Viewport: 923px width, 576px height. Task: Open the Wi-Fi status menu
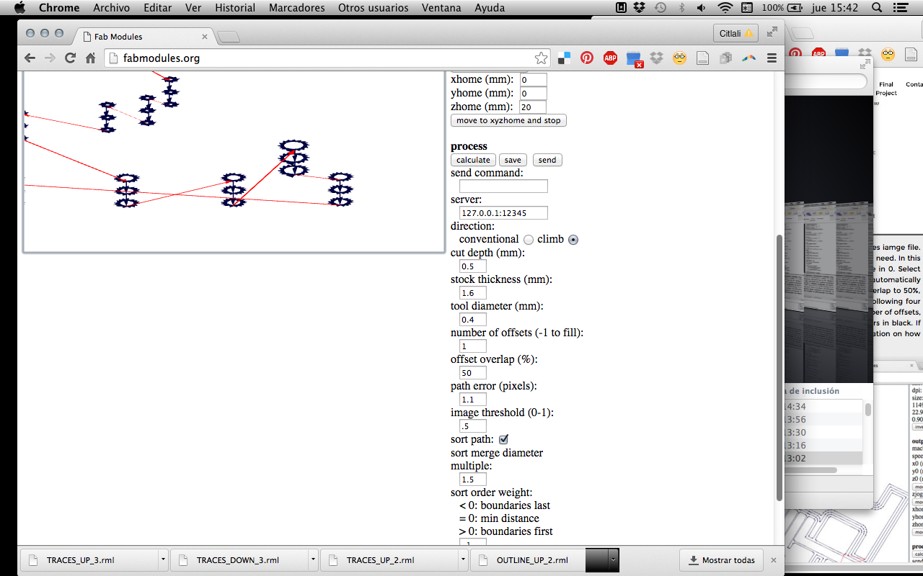point(725,8)
